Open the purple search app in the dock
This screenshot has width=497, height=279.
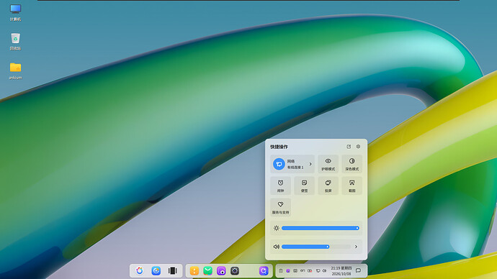point(264,271)
